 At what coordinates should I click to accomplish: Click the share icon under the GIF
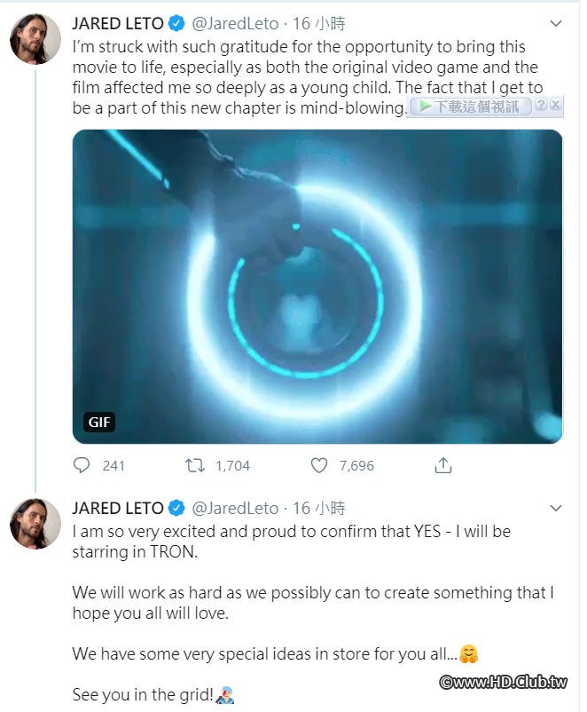point(443,465)
